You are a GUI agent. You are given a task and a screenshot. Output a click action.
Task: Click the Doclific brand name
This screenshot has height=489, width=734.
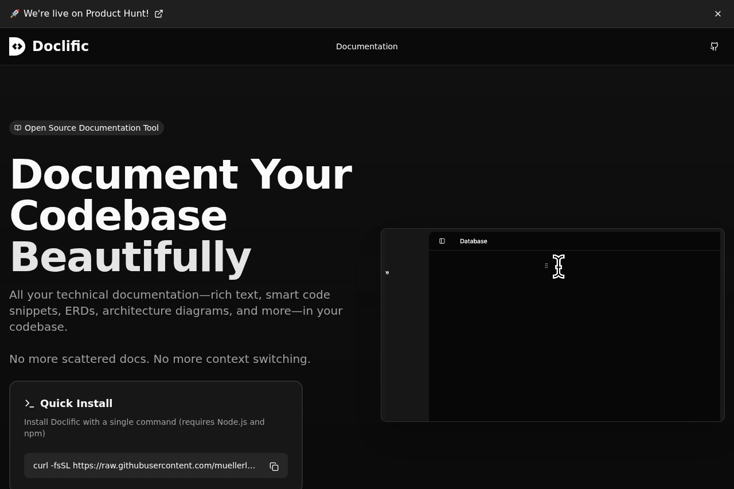60,46
